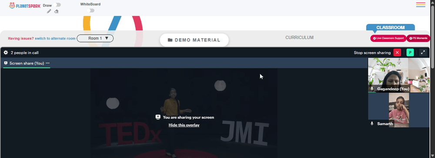Enable the WhiteBoard toggle

click(x=90, y=10)
